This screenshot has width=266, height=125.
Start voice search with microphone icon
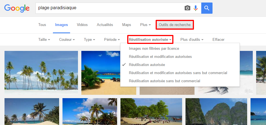click(196, 8)
